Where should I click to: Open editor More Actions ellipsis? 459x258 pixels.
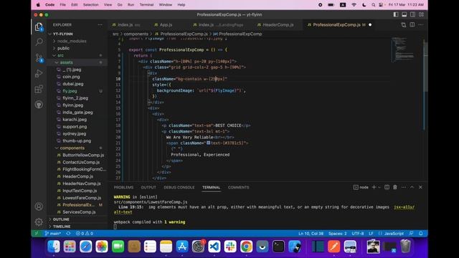(x=421, y=25)
